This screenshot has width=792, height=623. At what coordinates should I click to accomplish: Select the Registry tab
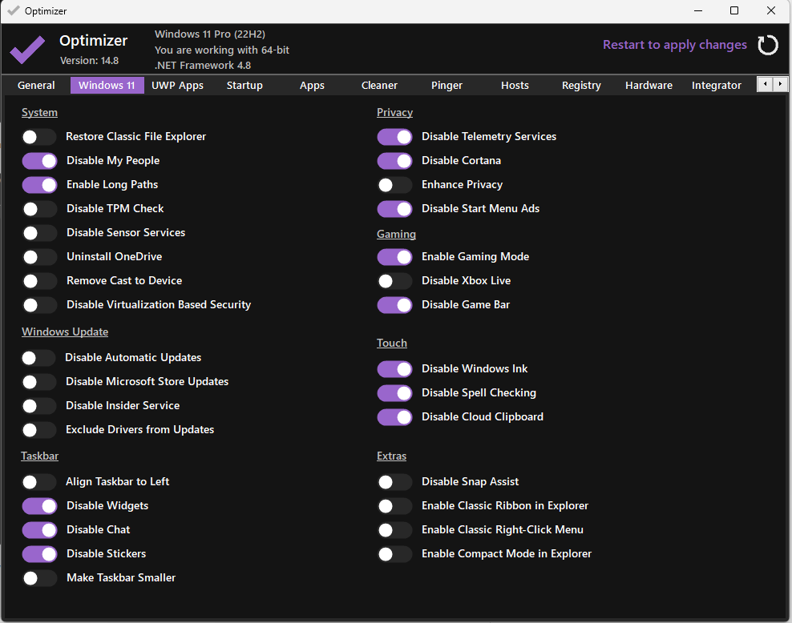581,86
